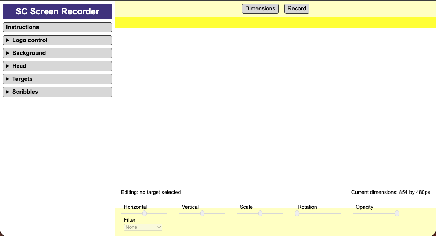
Task: Expand the Background panel
Action: (57, 53)
